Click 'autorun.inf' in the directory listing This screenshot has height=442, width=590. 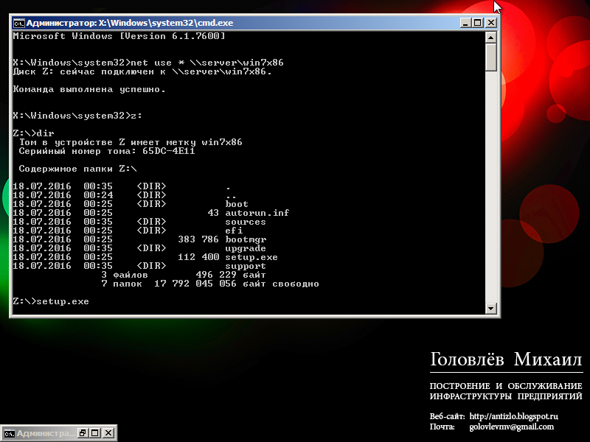tap(257, 213)
